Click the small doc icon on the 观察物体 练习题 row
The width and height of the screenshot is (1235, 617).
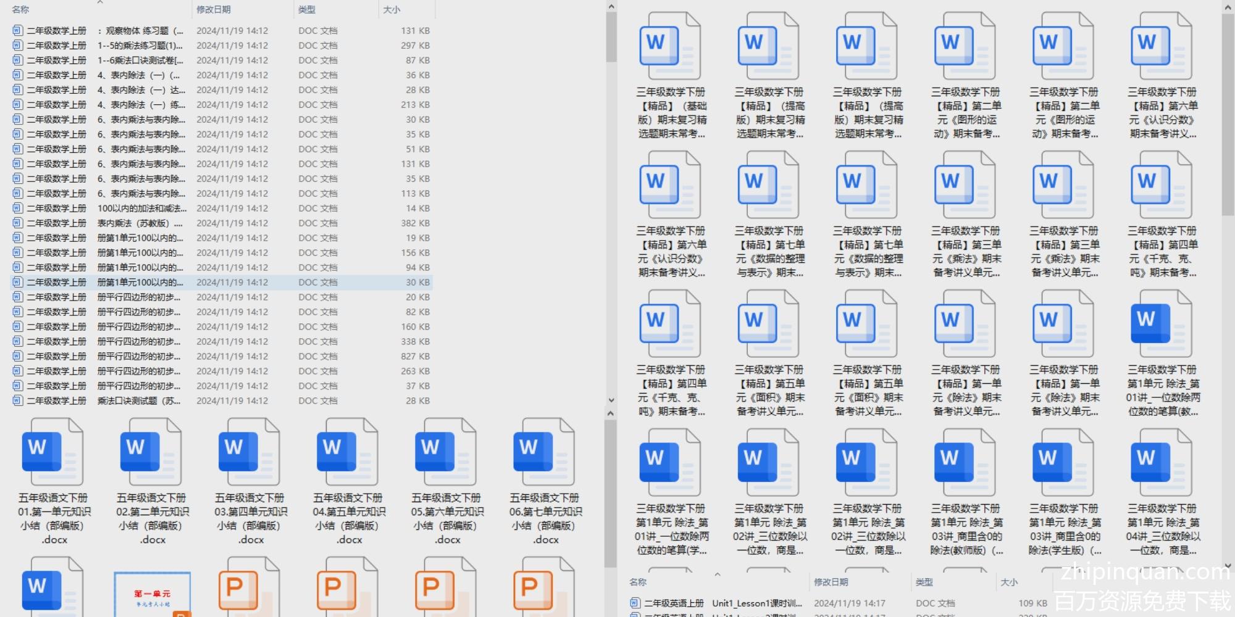pyautogui.click(x=17, y=30)
